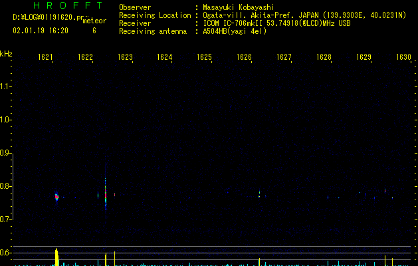Click the 0.8 frequency axis label

pyautogui.click(x=5, y=186)
